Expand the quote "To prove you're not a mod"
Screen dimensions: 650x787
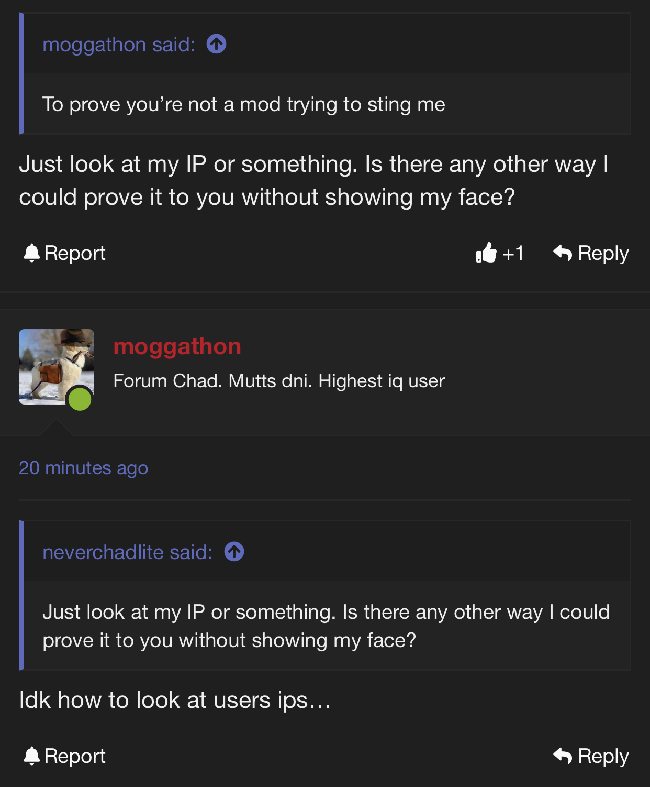pyautogui.click(x=243, y=104)
